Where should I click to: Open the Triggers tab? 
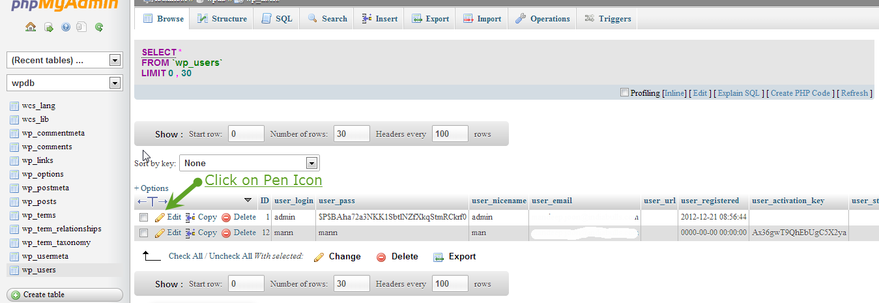click(608, 19)
